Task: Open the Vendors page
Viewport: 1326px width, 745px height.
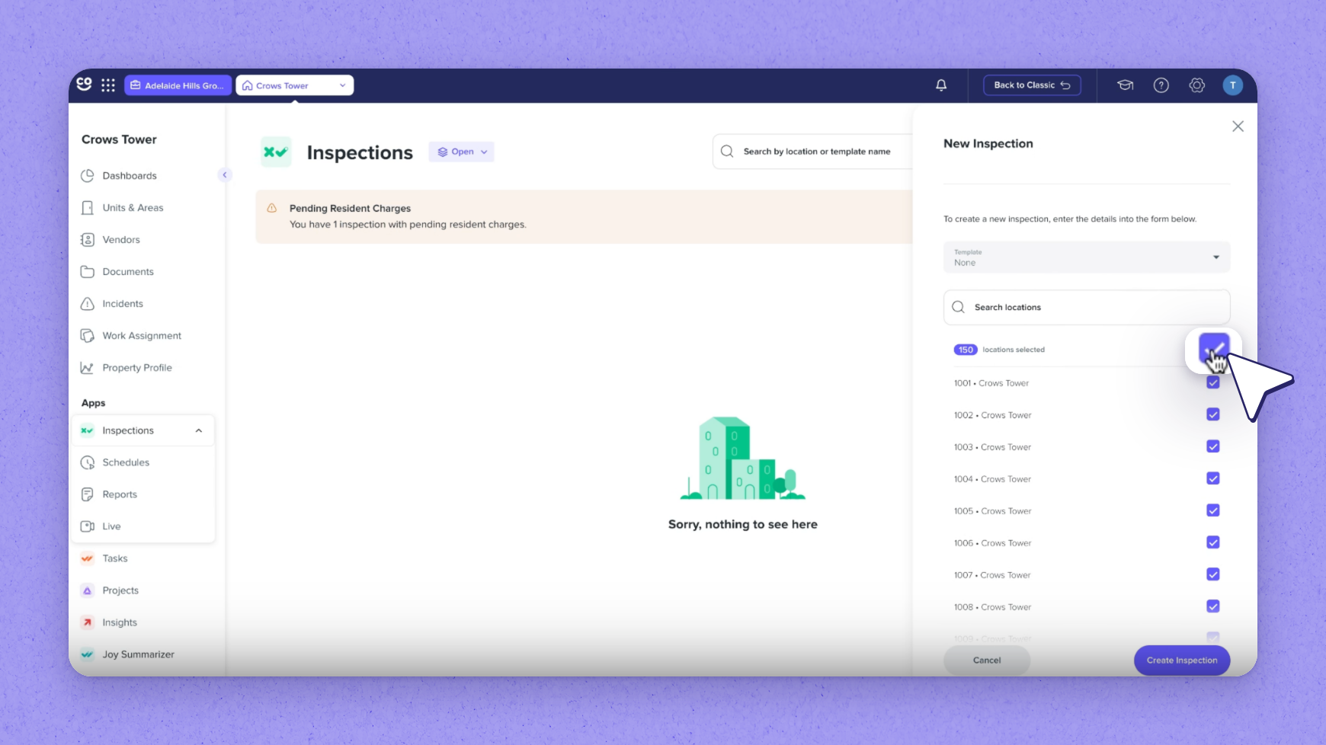Action: 121,240
